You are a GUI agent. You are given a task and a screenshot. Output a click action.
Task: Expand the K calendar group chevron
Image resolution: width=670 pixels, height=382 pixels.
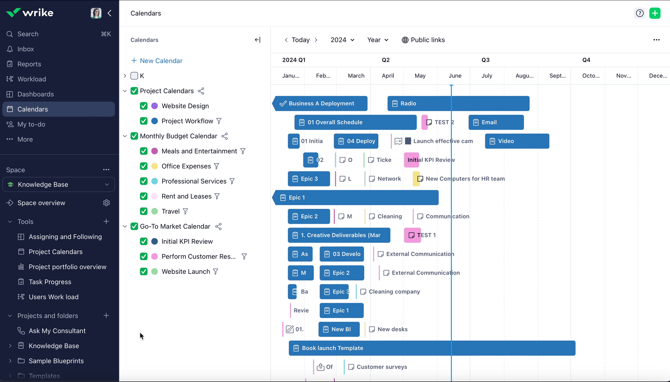[125, 75]
